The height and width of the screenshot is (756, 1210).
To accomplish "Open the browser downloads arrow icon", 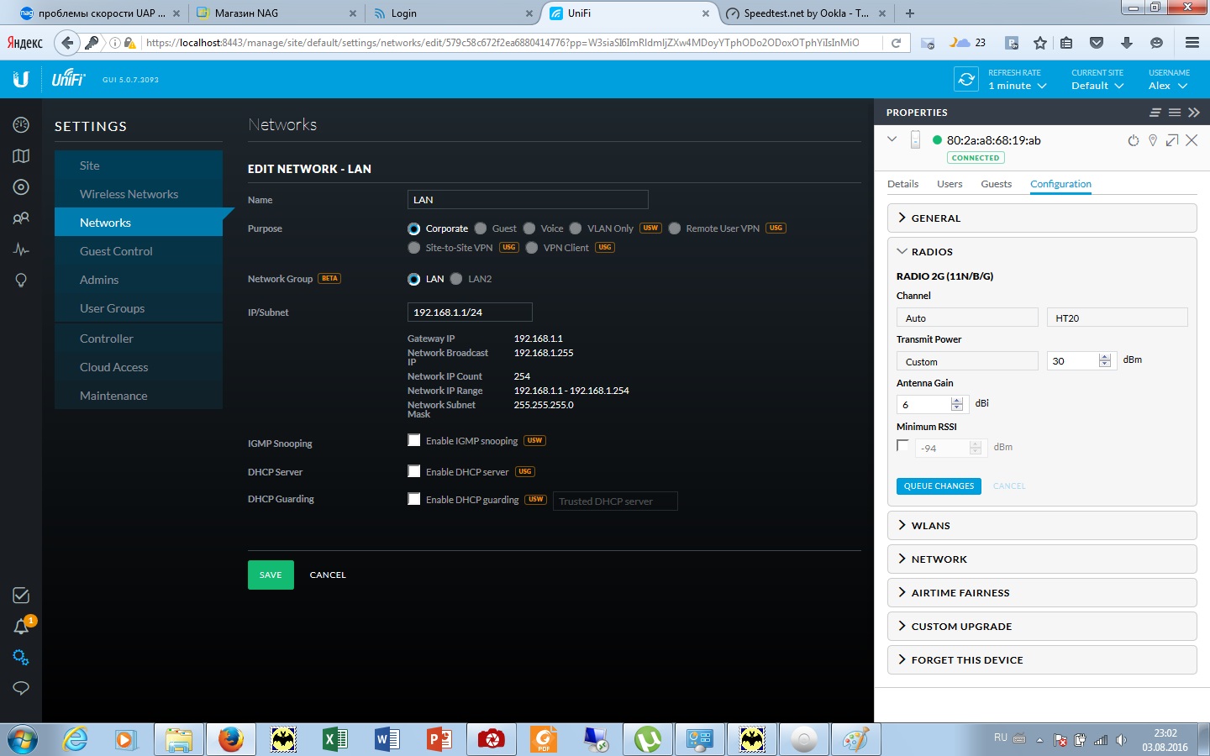I will (1127, 43).
